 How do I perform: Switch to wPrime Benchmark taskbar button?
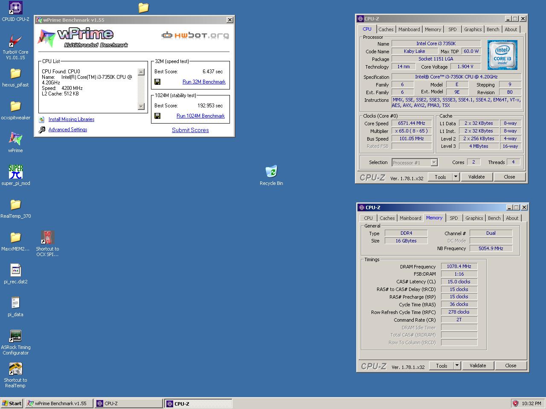pyautogui.click(x=59, y=403)
